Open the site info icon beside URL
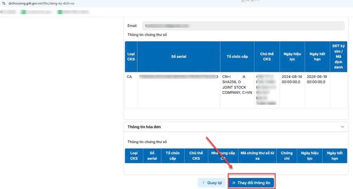The image size is (353, 189). pos(4,3)
